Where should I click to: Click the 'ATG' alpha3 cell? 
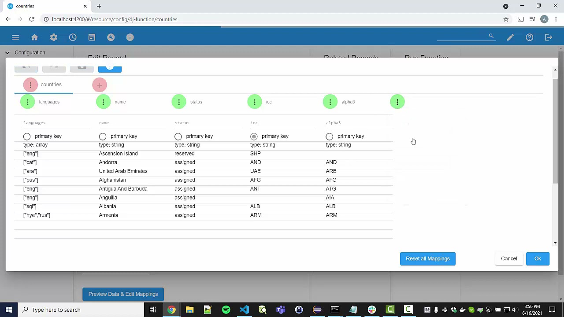(331, 189)
